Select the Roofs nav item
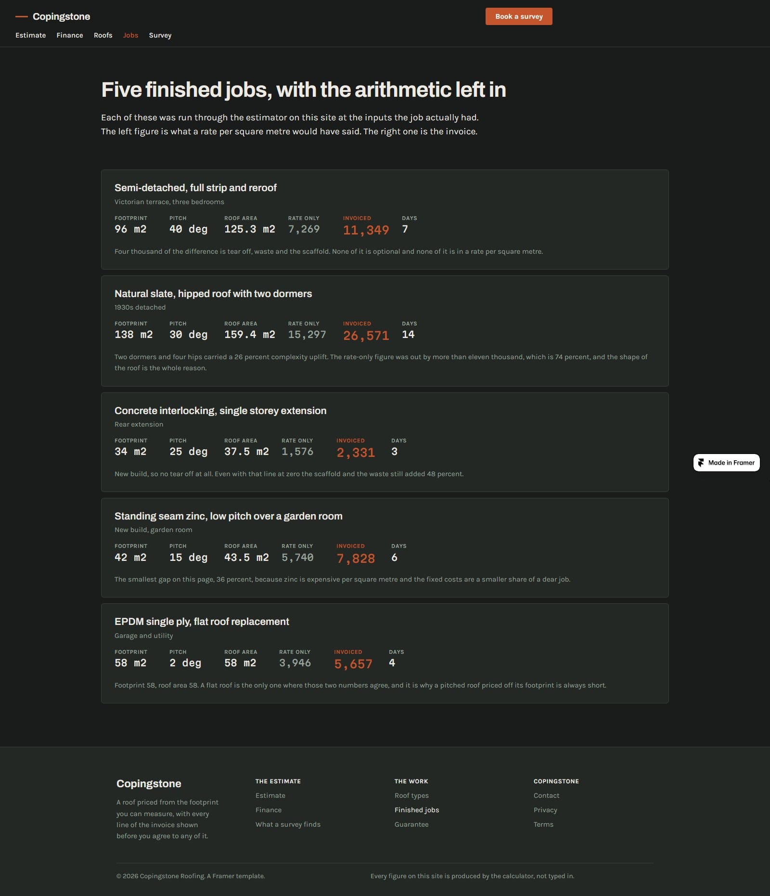 coord(103,35)
